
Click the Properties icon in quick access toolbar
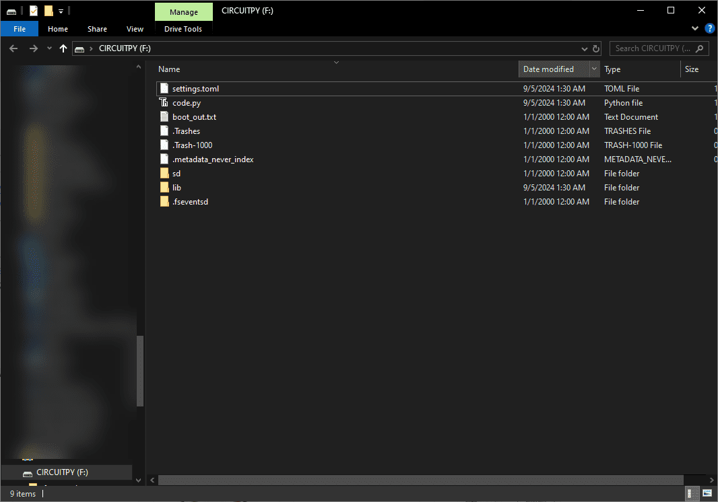click(x=34, y=11)
